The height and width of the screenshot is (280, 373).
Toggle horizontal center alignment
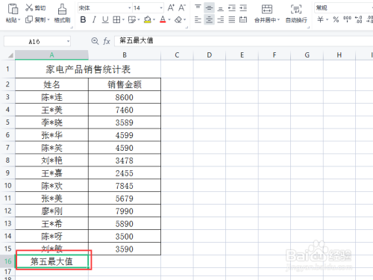pos(209,19)
